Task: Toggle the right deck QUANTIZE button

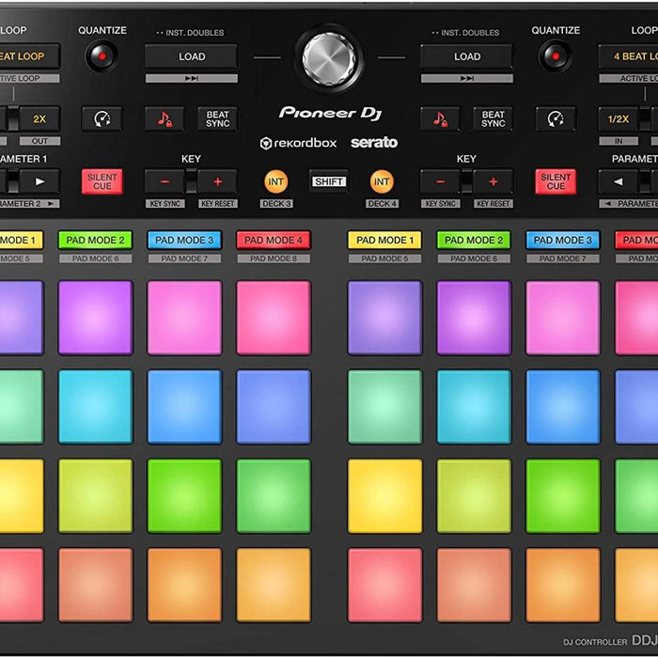Action: (556, 55)
